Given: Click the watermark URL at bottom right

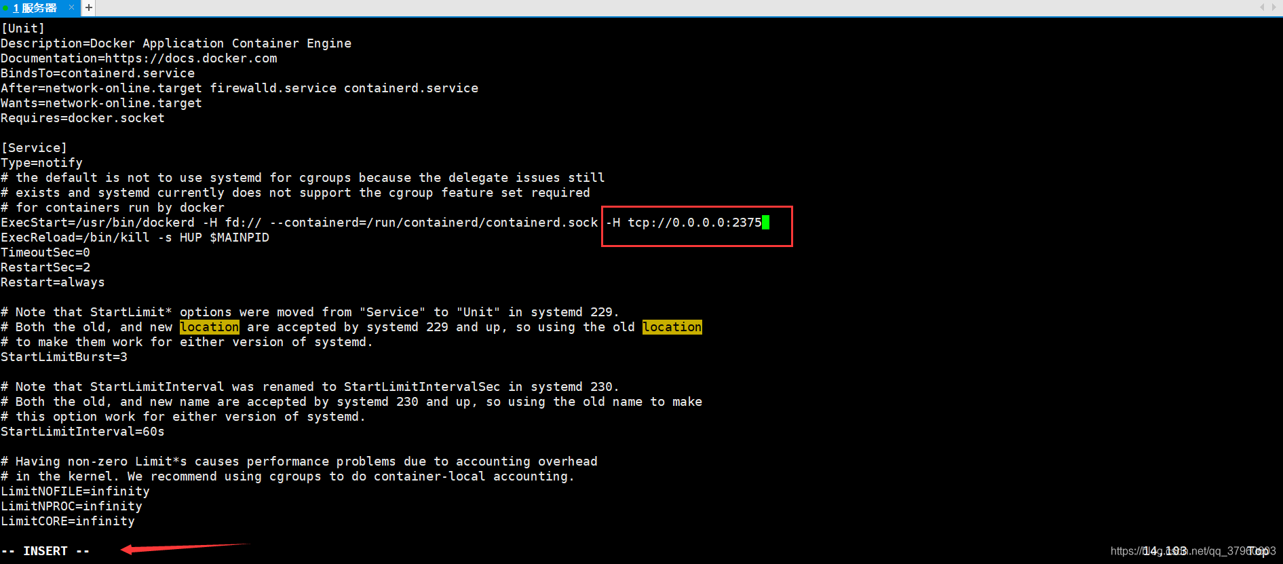Looking at the screenshot, I should (x=1192, y=551).
